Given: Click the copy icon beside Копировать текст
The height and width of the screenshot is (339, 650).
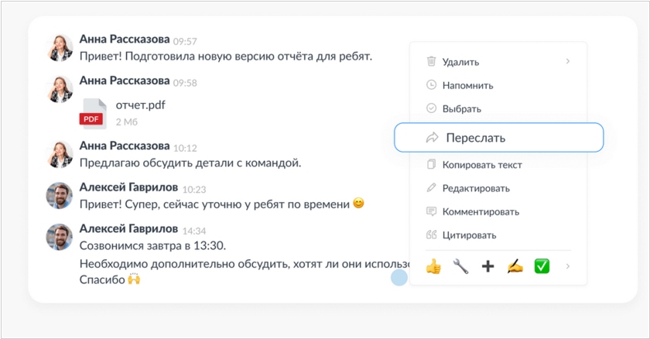Looking at the screenshot, I should 432,165.
